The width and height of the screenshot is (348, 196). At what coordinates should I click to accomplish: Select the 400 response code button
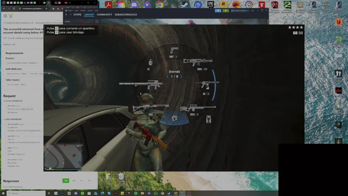tap(74, 181)
